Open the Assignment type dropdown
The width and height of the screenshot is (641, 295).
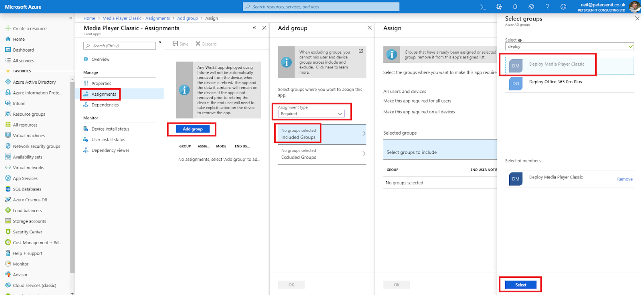click(311, 114)
